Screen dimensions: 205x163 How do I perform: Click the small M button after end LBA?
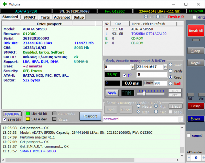165,67
